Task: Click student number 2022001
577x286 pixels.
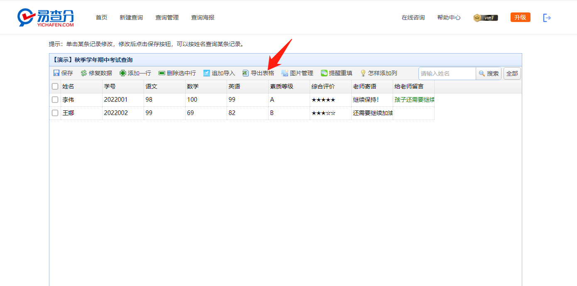Action: pos(123,100)
